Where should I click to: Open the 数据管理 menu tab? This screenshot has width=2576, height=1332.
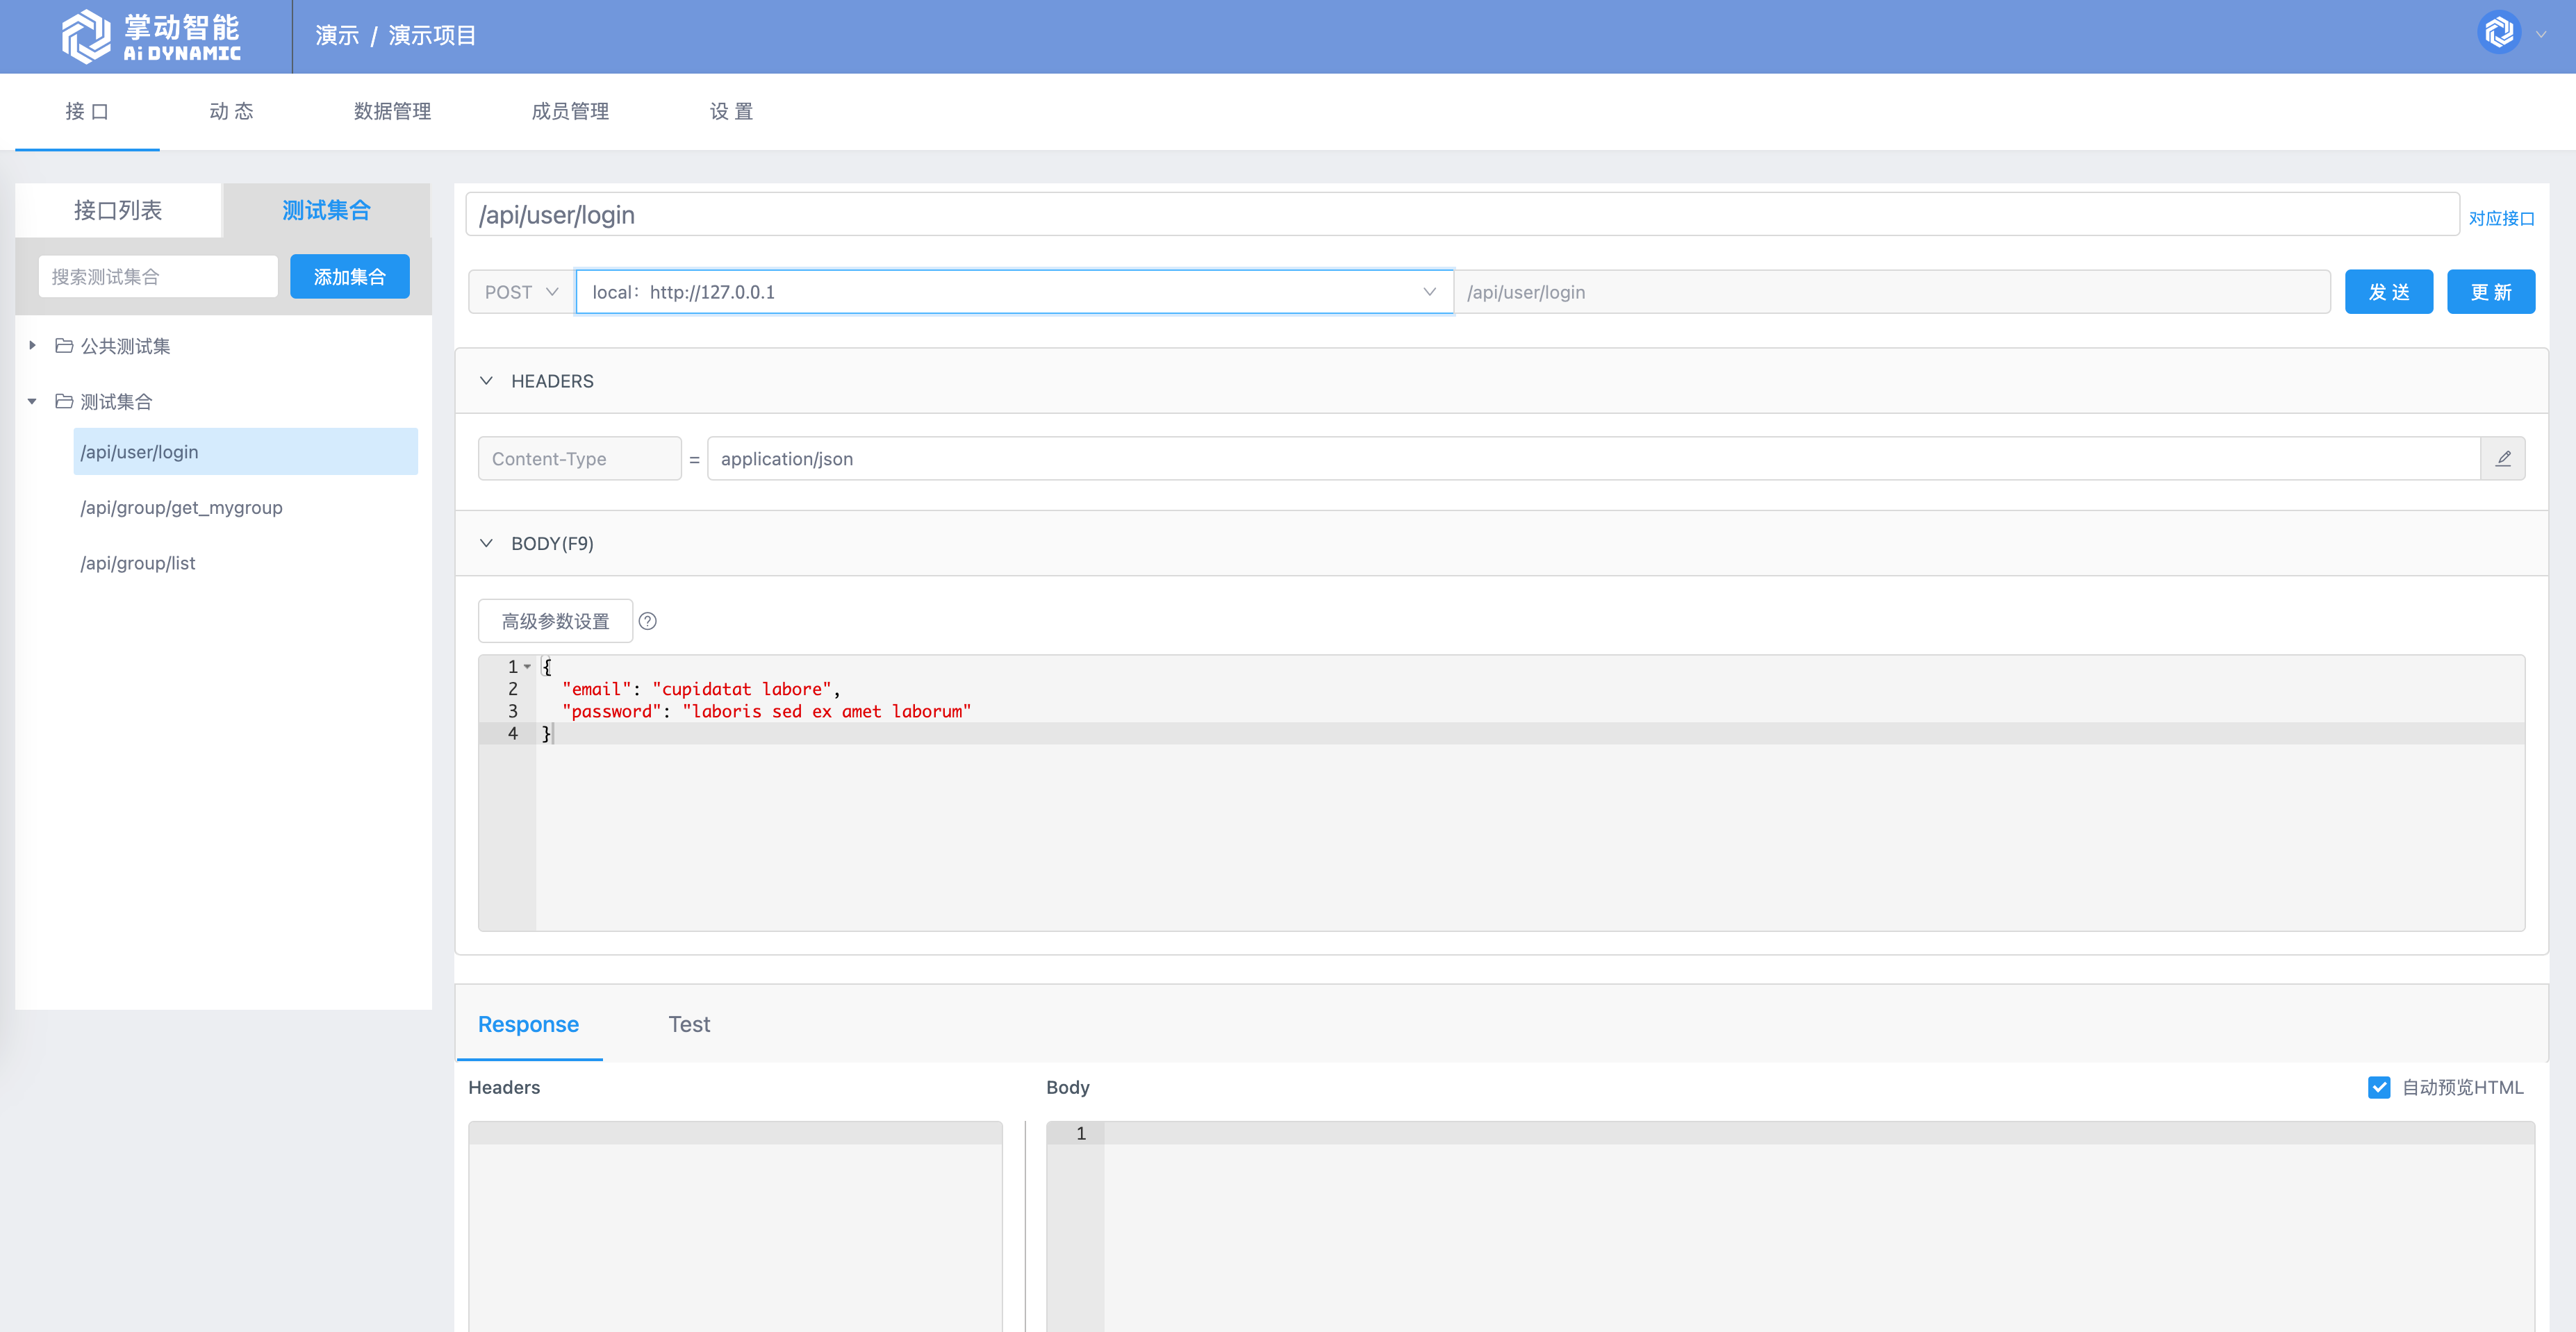pos(392,111)
